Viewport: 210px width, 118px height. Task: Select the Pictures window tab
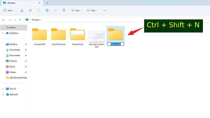[x=22, y=3]
